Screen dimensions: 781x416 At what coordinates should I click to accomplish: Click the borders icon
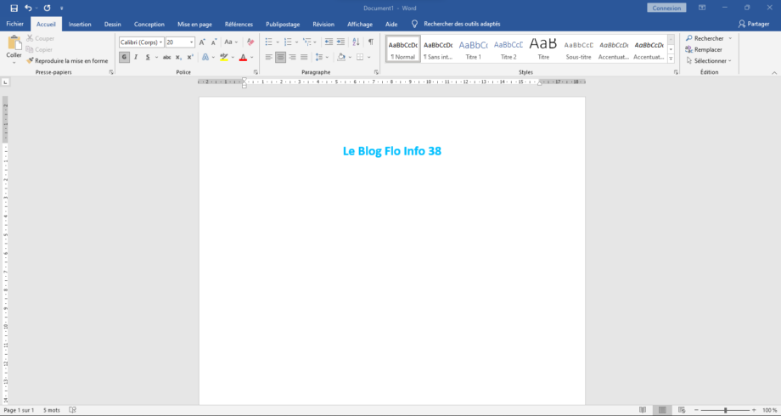click(x=360, y=57)
